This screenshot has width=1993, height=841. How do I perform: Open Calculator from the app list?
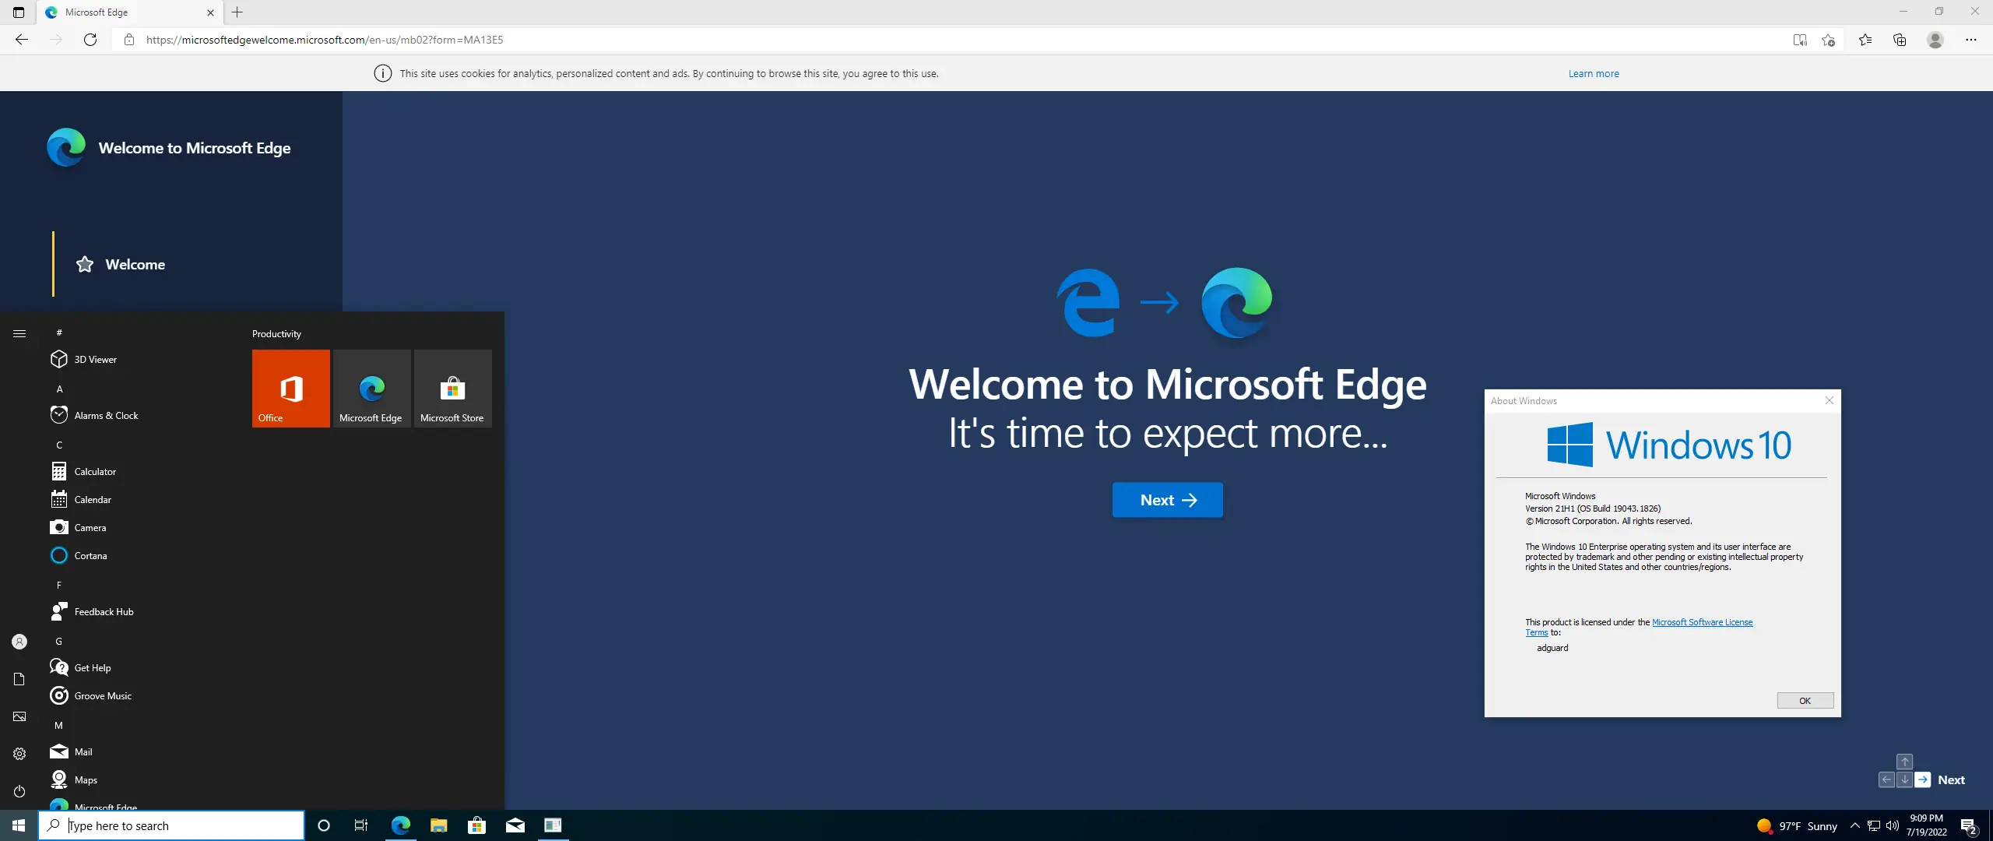click(95, 472)
